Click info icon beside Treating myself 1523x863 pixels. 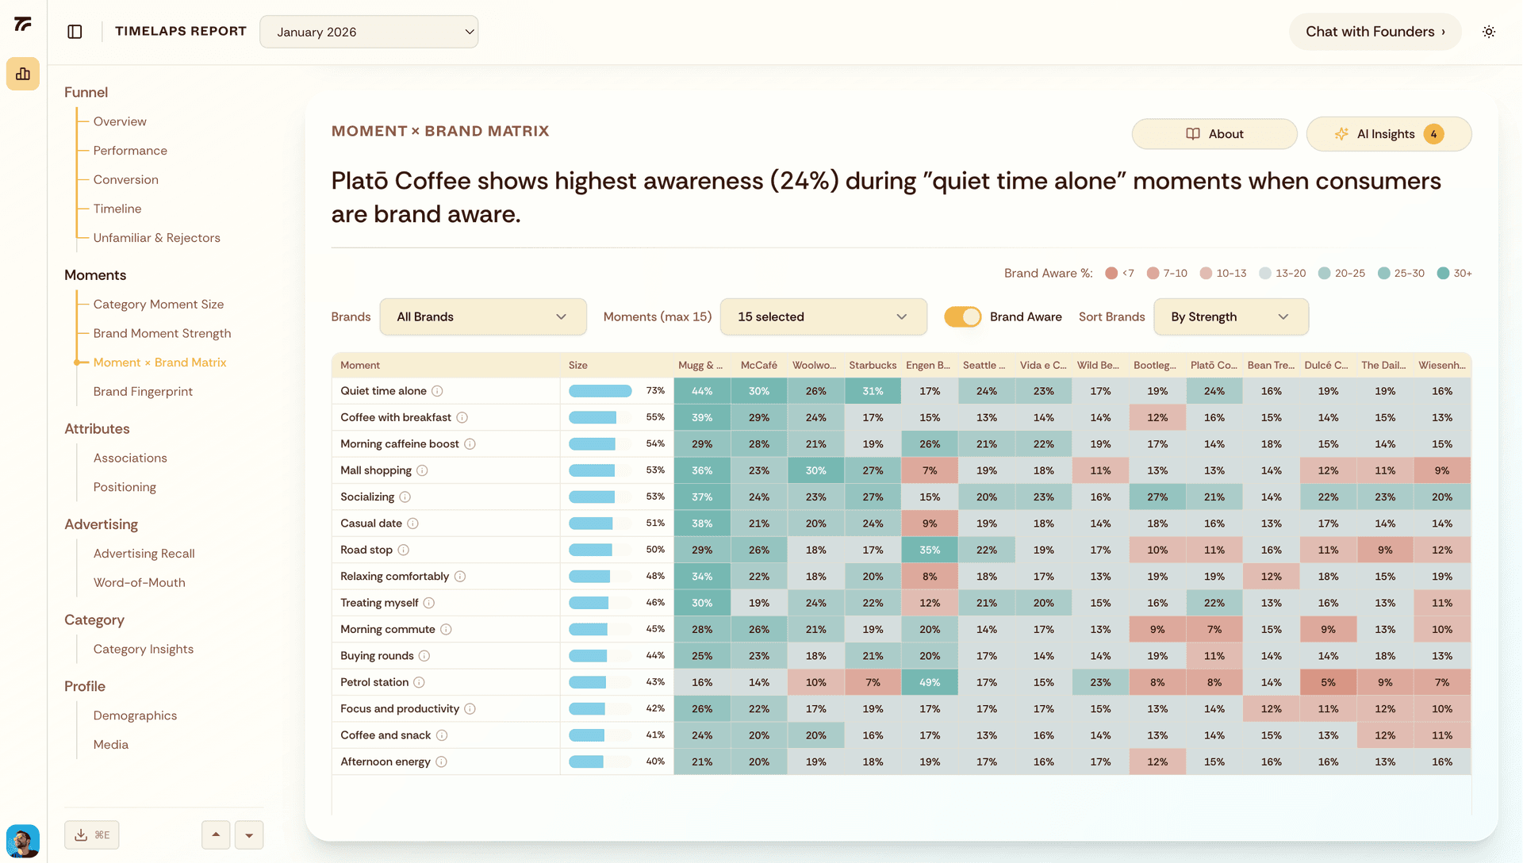[x=428, y=603]
